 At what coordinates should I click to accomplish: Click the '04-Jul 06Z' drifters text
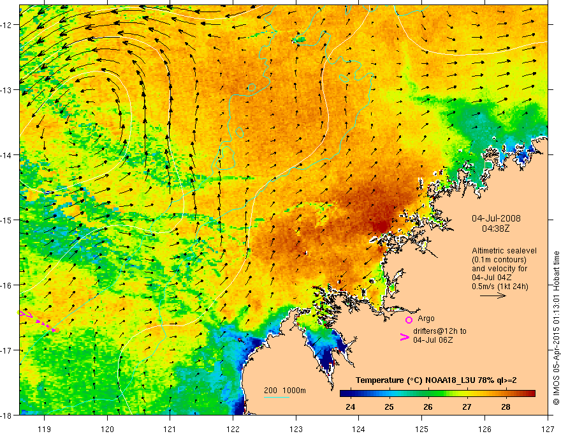click(x=433, y=340)
